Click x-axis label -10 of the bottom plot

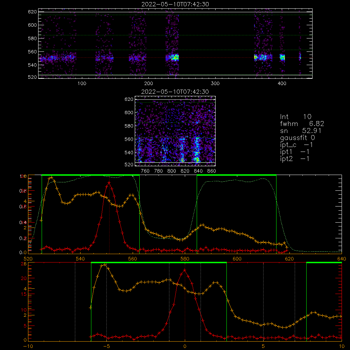28,346
